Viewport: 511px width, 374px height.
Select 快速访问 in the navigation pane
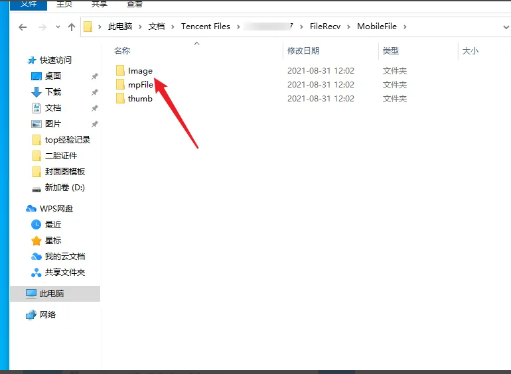pos(55,60)
